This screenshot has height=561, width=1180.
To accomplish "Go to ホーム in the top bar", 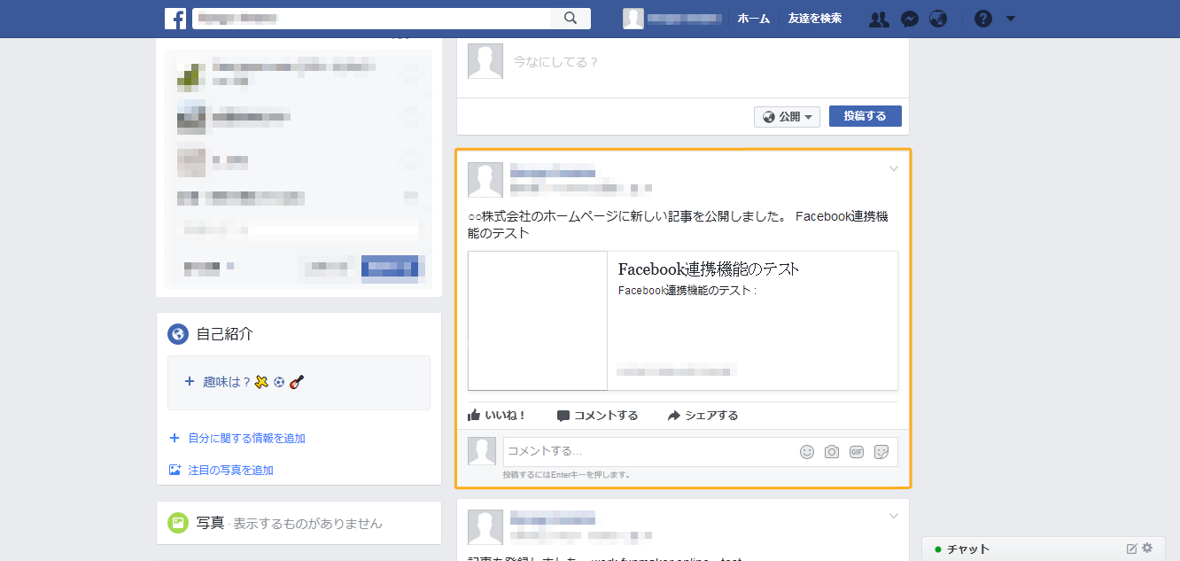I will (x=754, y=19).
